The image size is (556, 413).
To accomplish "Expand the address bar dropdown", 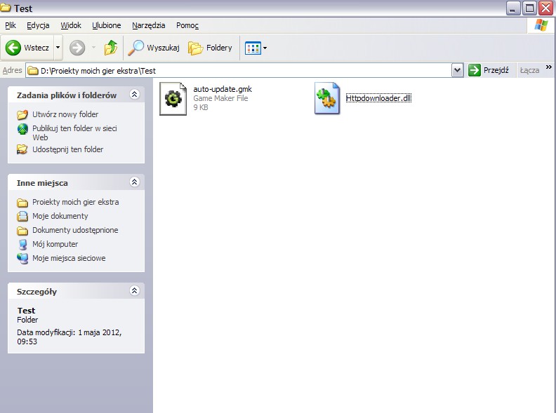I will (x=457, y=70).
